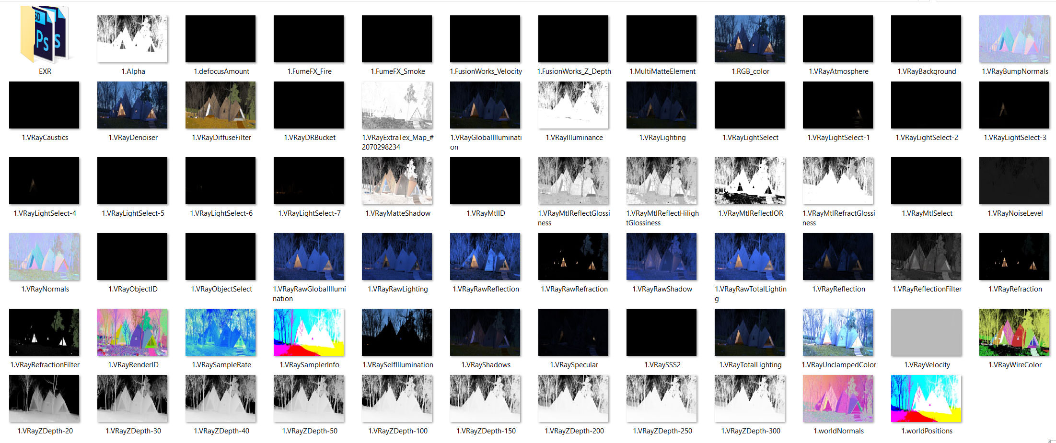The image size is (1056, 443).
Task: Select the 1.VRayExtraTex_Map thumbnail
Action: pyautogui.click(x=397, y=105)
